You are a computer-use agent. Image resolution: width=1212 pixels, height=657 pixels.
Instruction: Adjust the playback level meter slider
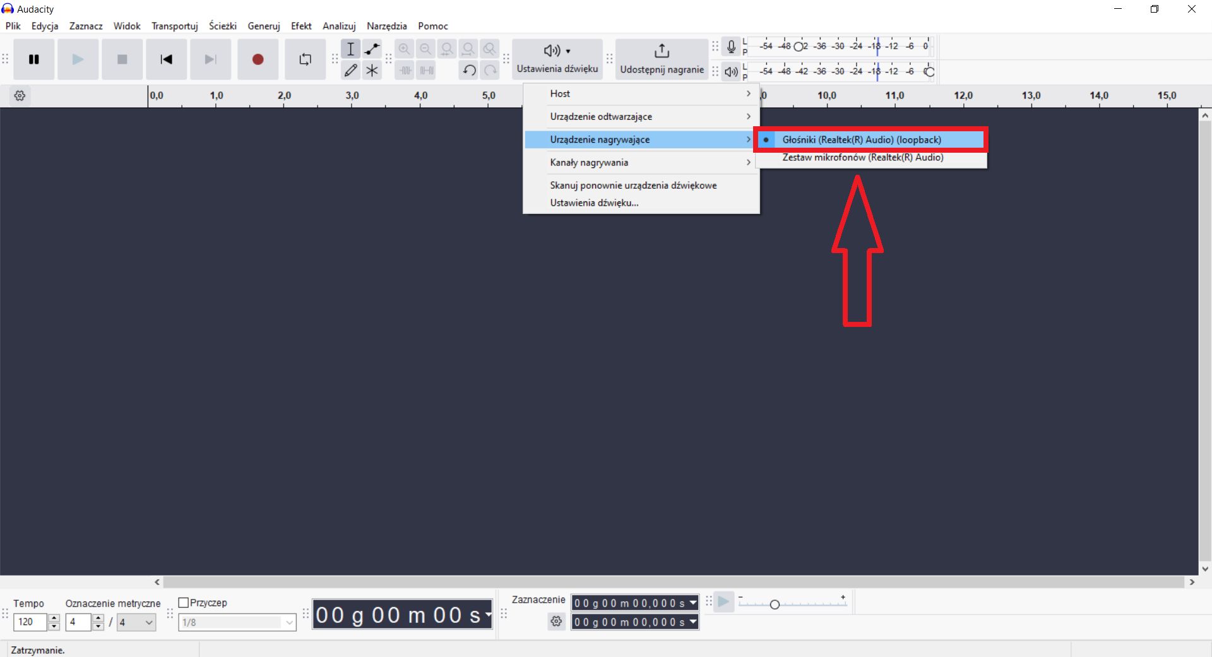click(929, 72)
